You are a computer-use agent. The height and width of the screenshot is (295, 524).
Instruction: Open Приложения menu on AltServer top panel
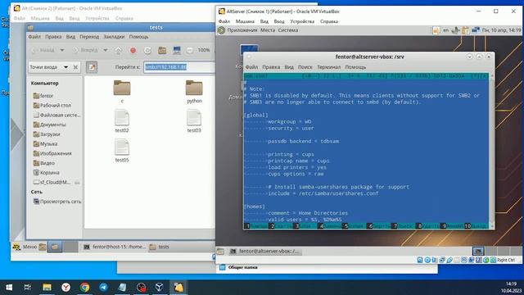point(238,30)
